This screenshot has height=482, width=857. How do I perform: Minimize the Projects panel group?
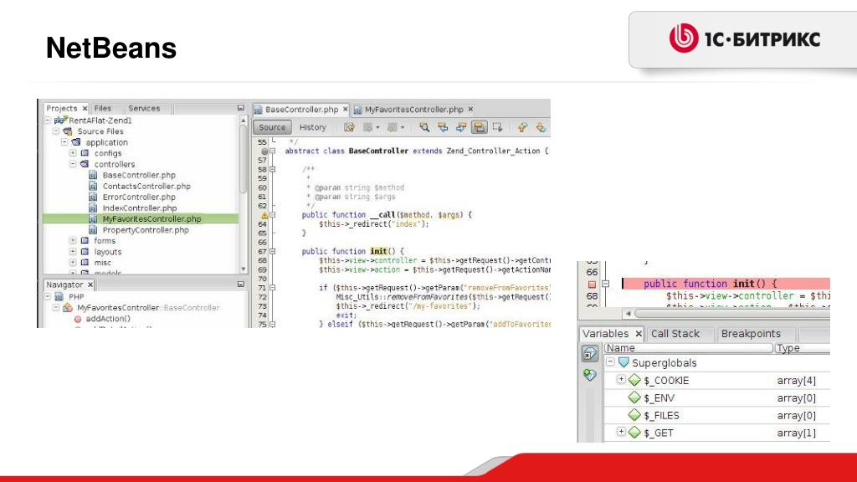click(240, 108)
